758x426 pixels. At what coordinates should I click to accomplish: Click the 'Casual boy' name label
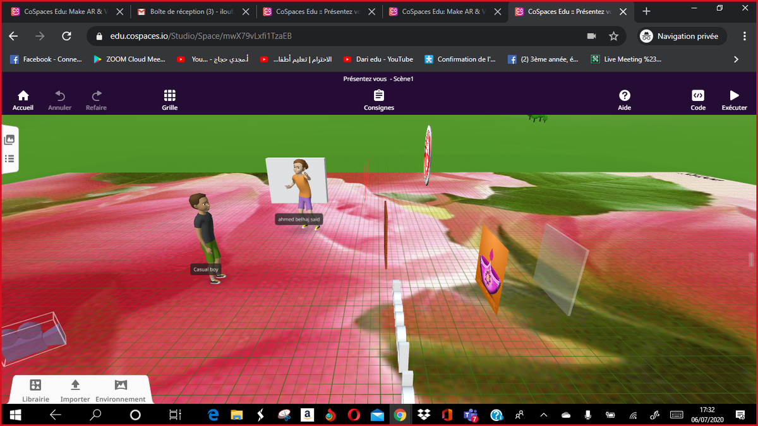(x=205, y=269)
